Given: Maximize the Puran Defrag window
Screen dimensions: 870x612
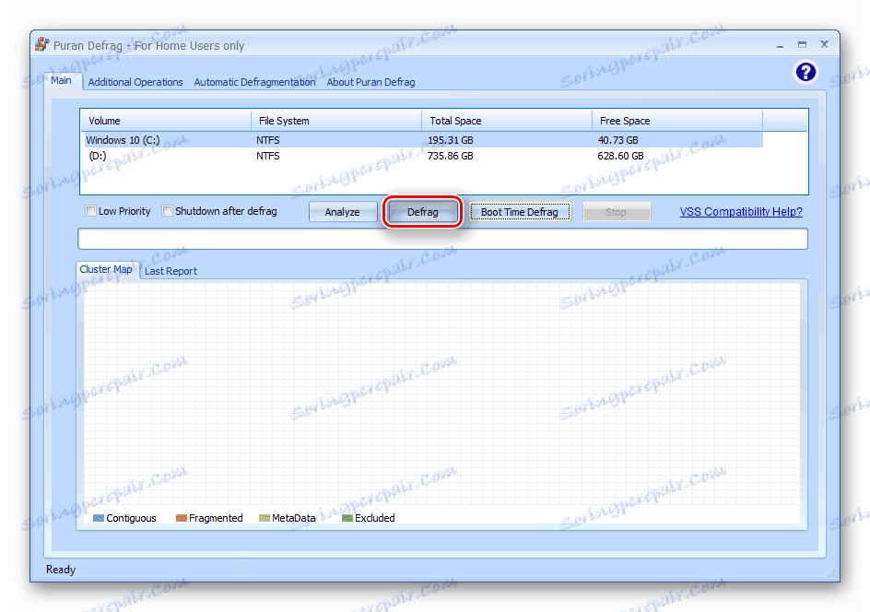Looking at the screenshot, I should point(802,44).
